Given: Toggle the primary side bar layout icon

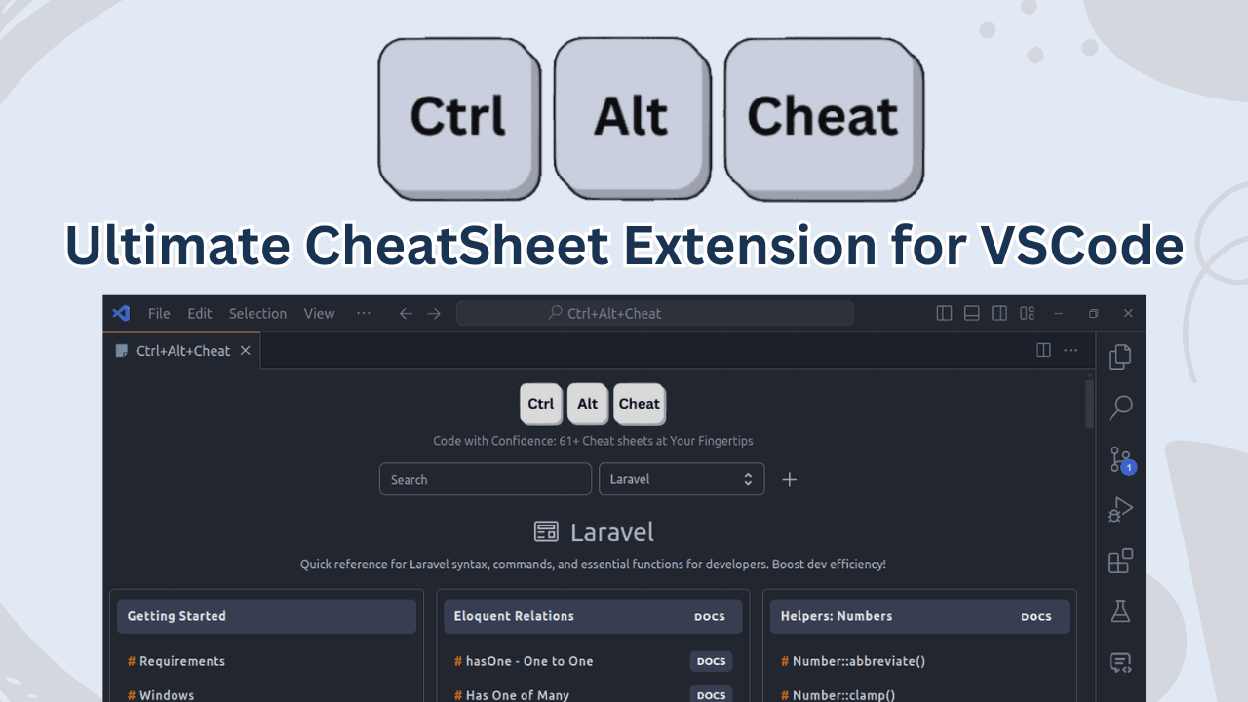Looking at the screenshot, I should tap(944, 313).
